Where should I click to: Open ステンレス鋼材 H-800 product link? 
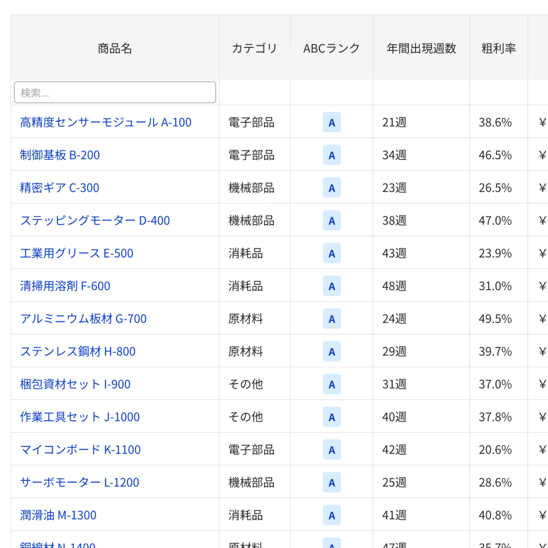[78, 351]
